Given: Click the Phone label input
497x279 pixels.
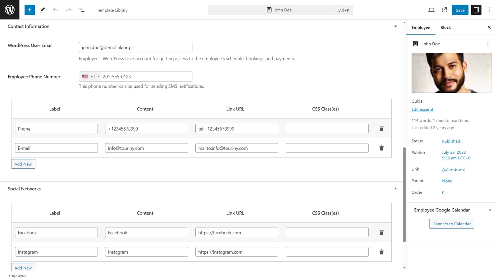Looking at the screenshot, I should pos(56,129).
